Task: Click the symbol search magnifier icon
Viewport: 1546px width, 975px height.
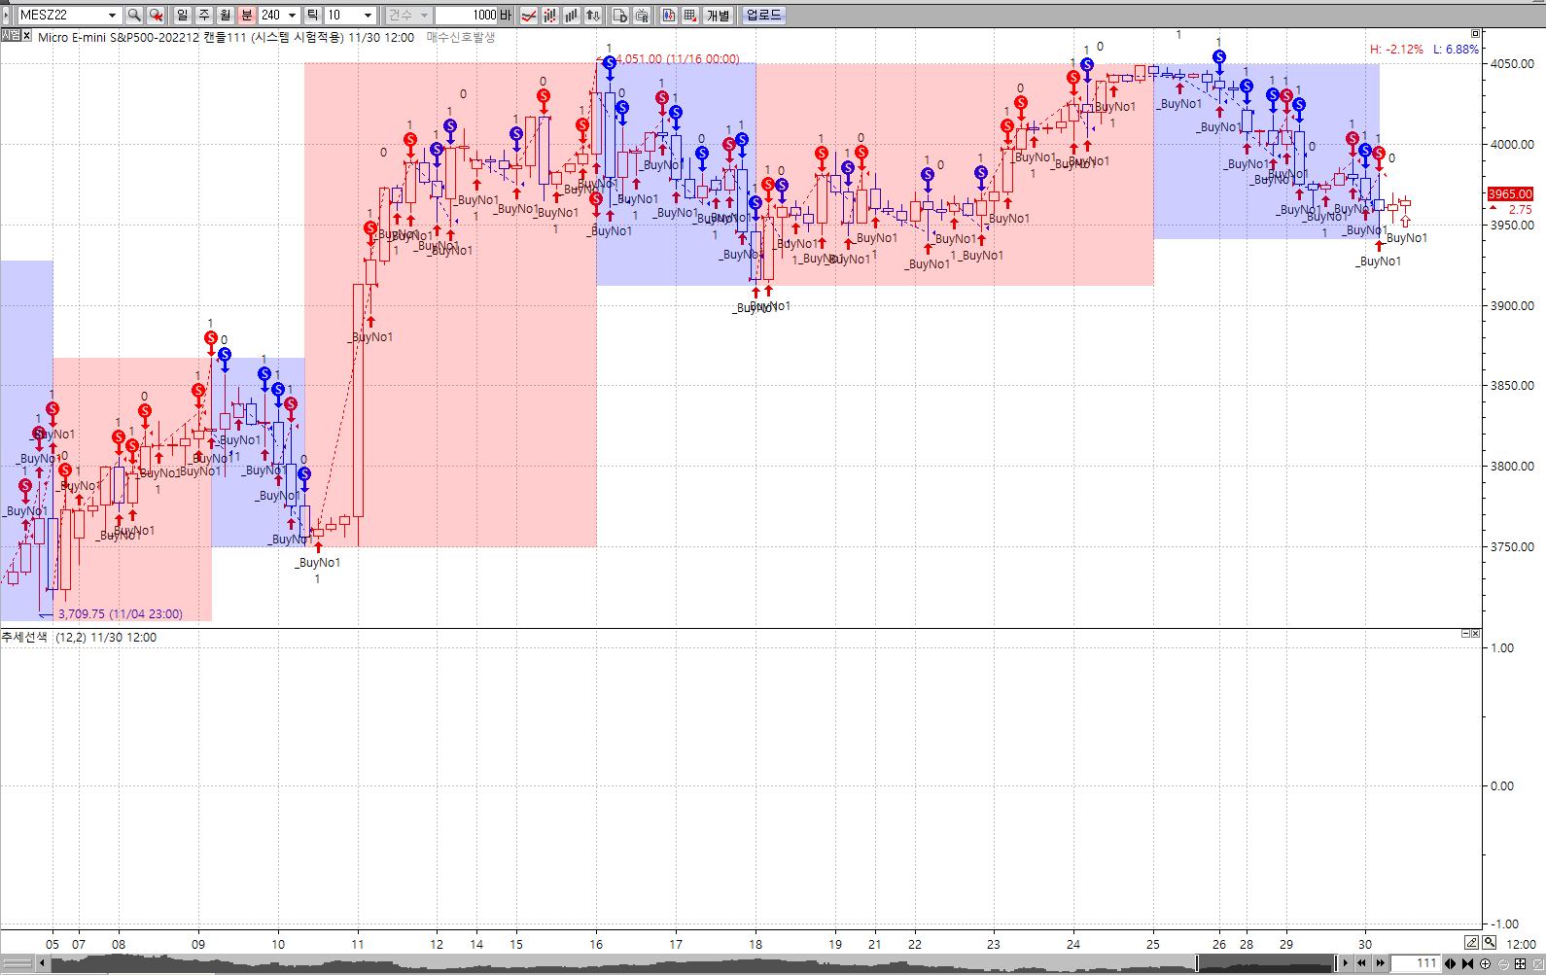Action: pyautogui.click(x=134, y=15)
